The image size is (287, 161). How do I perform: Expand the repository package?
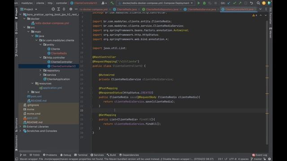point(40,71)
